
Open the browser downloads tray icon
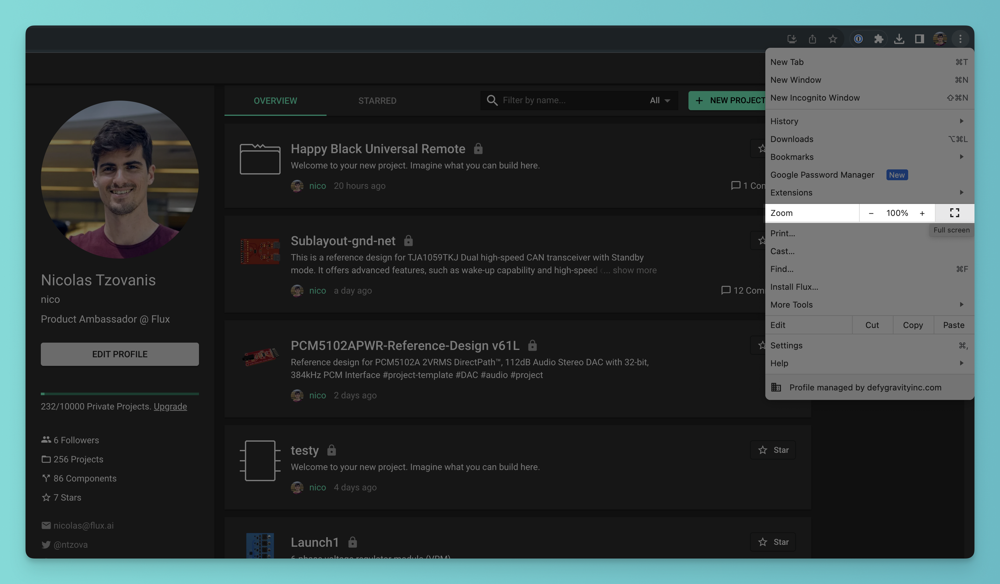point(899,39)
